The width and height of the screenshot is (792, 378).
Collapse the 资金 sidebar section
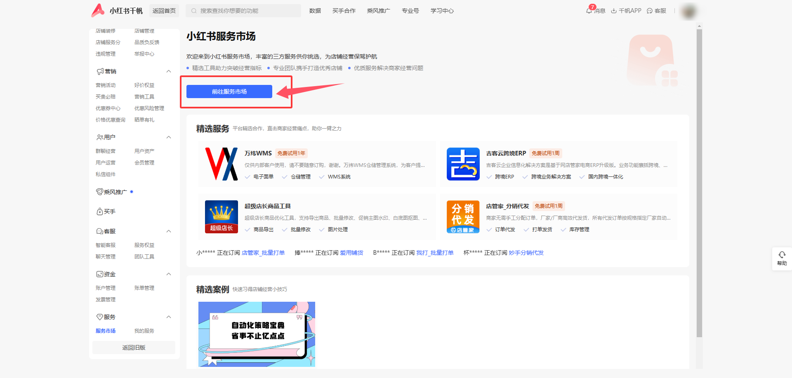[169, 274]
